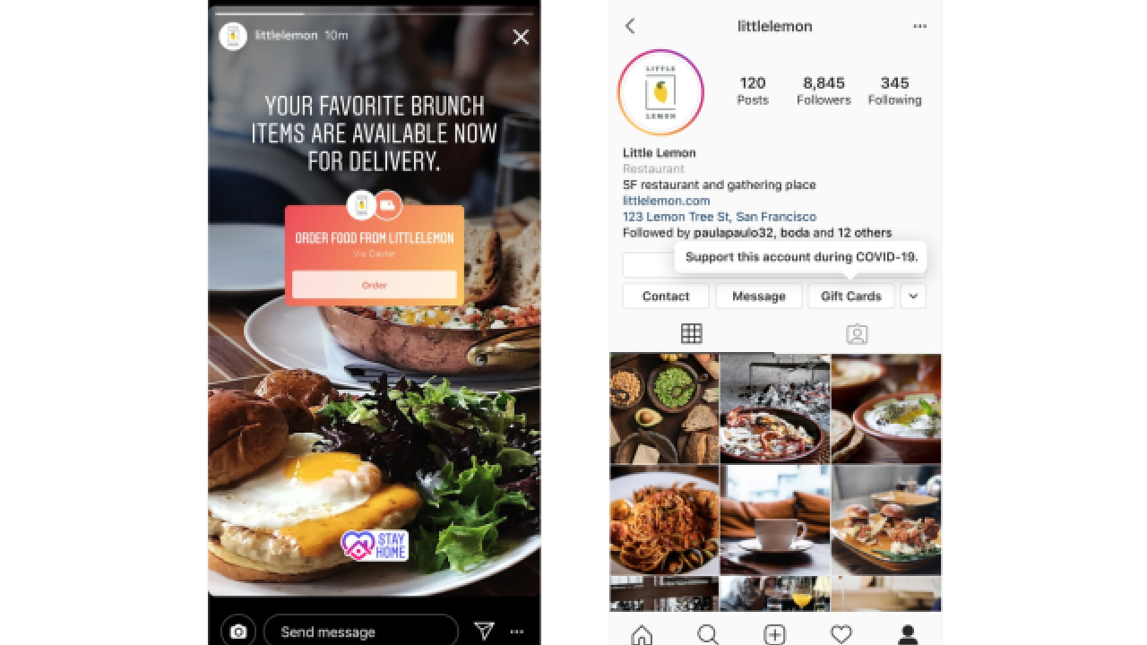This screenshot has height=645, width=1147.
Task: Open the Search magnifier icon
Action: 708,634
